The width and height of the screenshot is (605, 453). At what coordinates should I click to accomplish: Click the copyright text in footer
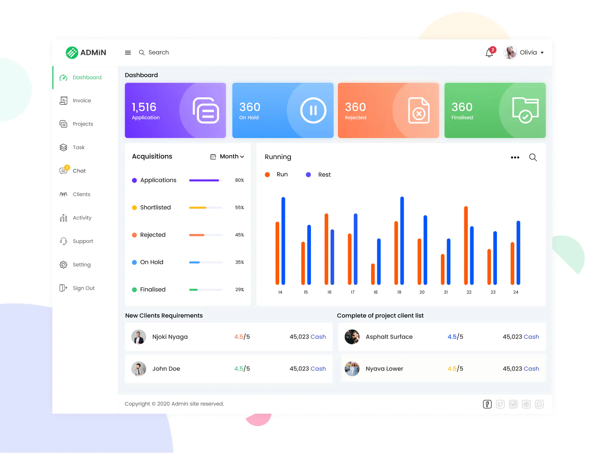tap(174, 404)
